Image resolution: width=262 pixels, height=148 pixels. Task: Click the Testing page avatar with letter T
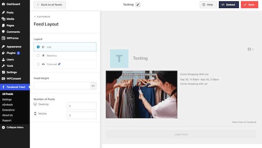pyautogui.click(x=119, y=59)
